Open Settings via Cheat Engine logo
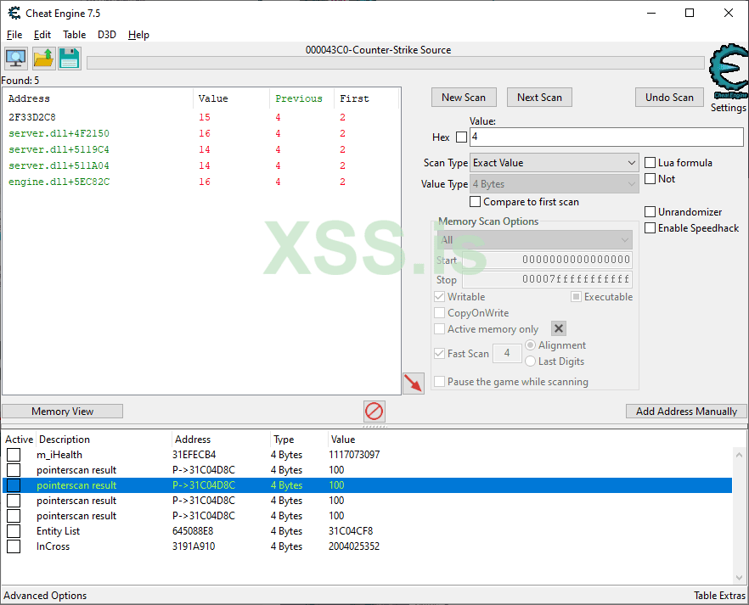The height and width of the screenshot is (605, 749). click(728, 70)
